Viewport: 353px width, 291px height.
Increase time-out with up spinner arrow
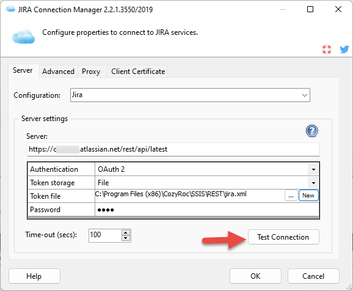pos(126,233)
